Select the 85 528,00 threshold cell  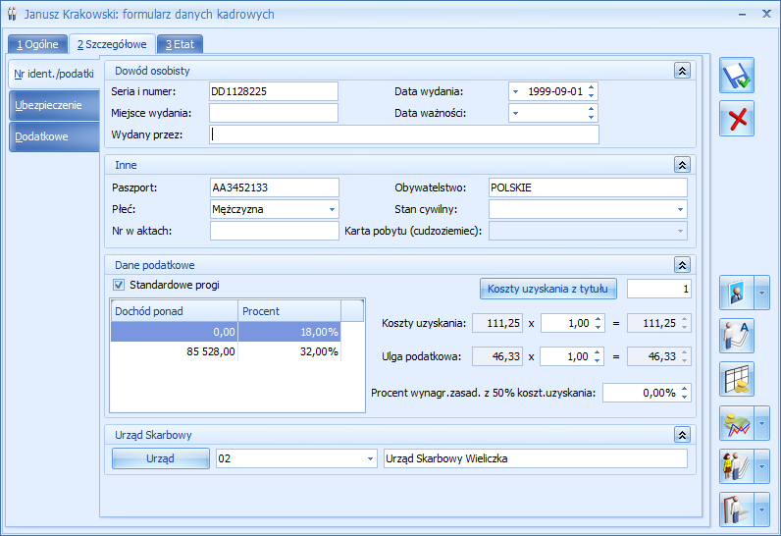coord(175,351)
